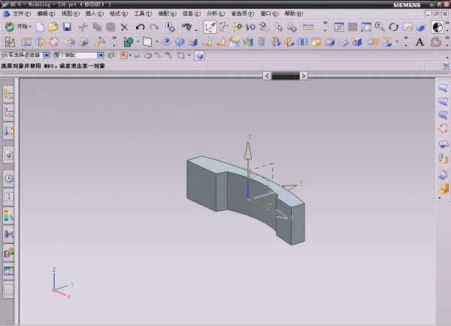Click the Undo arrow icon

pyautogui.click(x=140, y=27)
